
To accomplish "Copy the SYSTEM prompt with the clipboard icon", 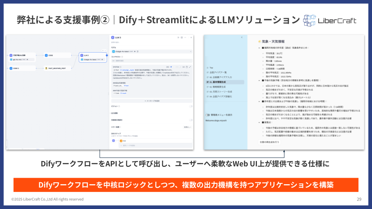I will click(x=187, y=67).
